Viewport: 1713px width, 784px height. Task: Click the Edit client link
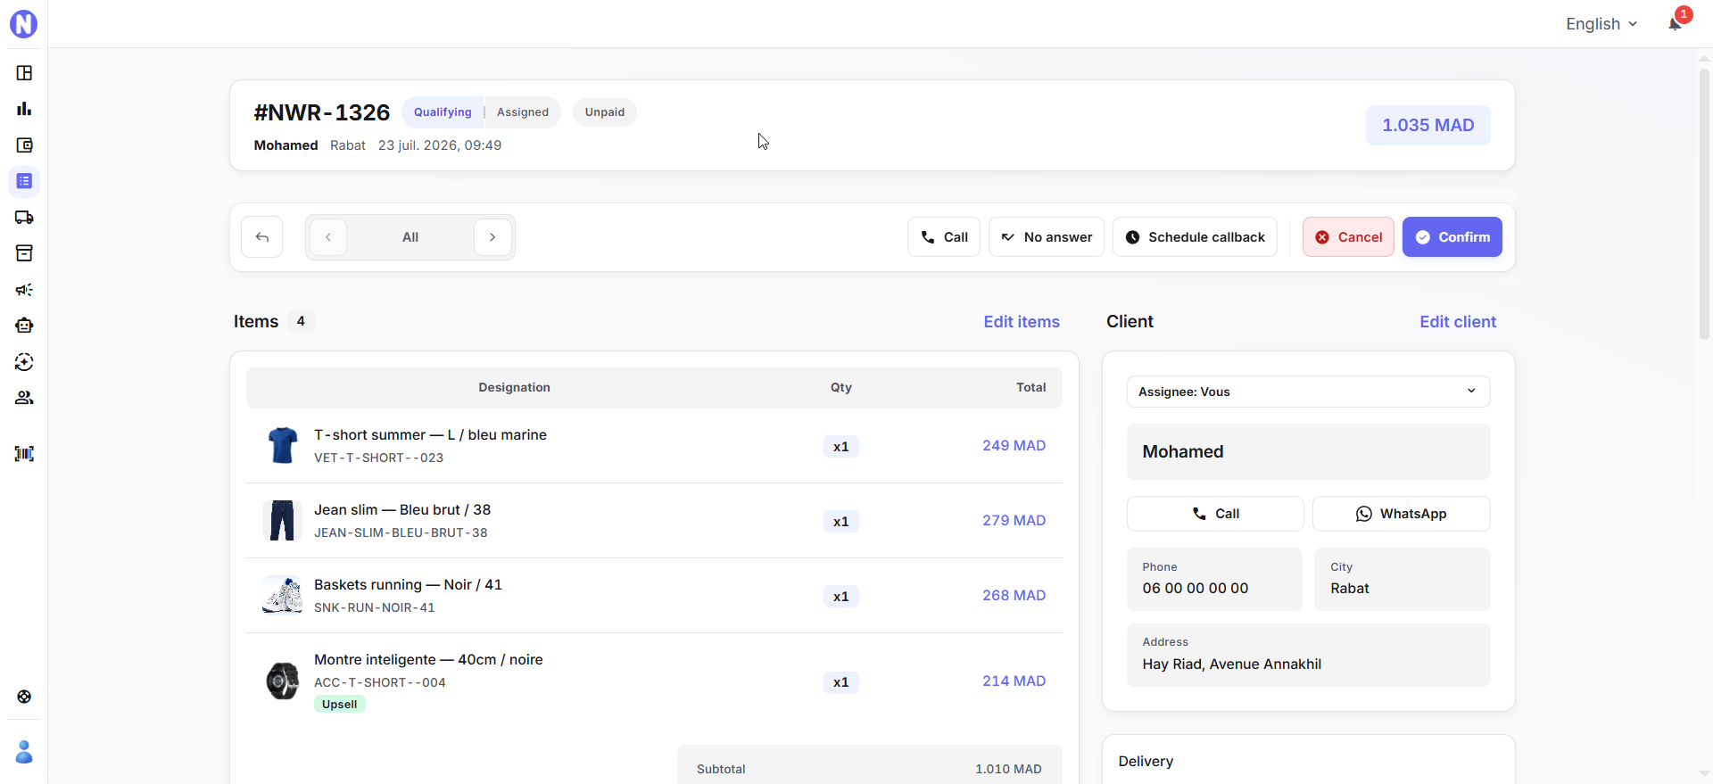(x=1458, y=322)
